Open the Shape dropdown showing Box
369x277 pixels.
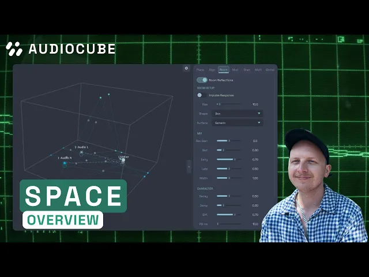[237, 114]
